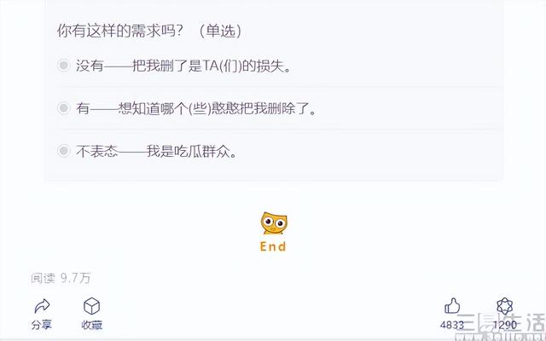Click the 收藏 cube icon
Image resolution: width=546 pixels, height=341 pixels.
click(91, 306)
